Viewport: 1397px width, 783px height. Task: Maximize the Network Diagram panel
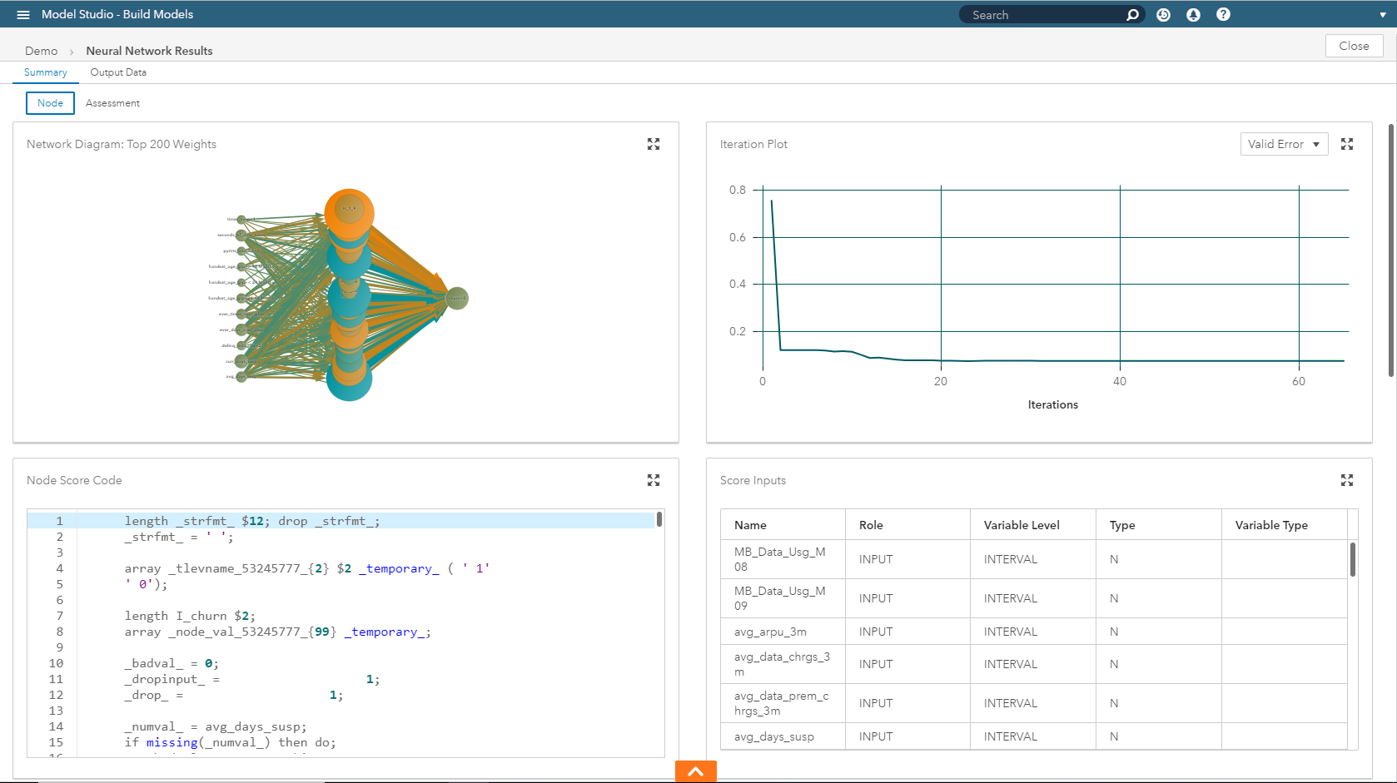[654, 144]
